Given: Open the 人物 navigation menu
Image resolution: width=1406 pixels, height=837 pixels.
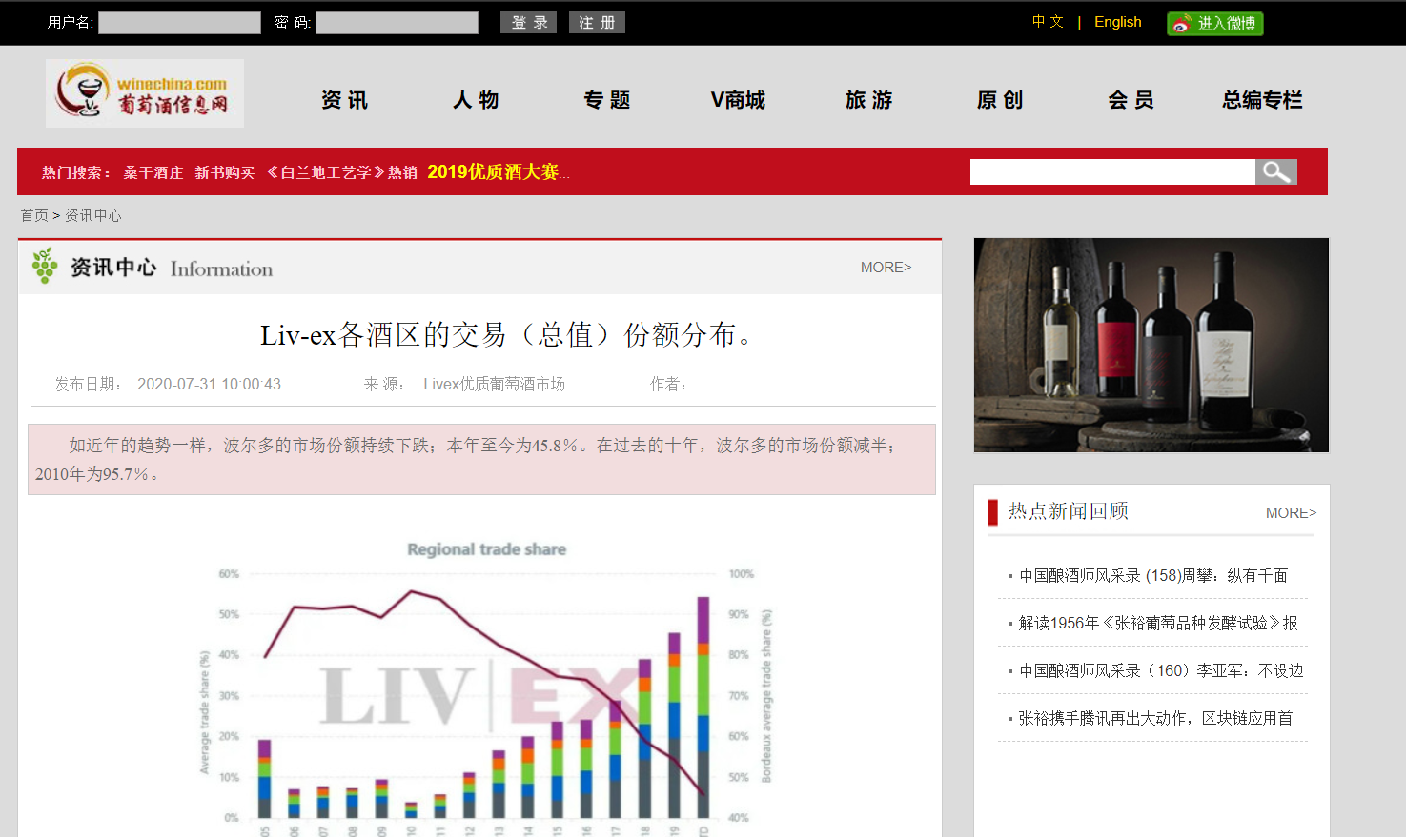Looking at the screenshot, I should tap(476, 100).
